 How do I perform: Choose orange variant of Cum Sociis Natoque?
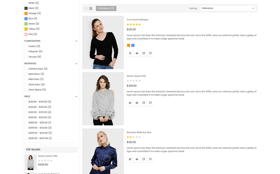(x=129, y=45)
